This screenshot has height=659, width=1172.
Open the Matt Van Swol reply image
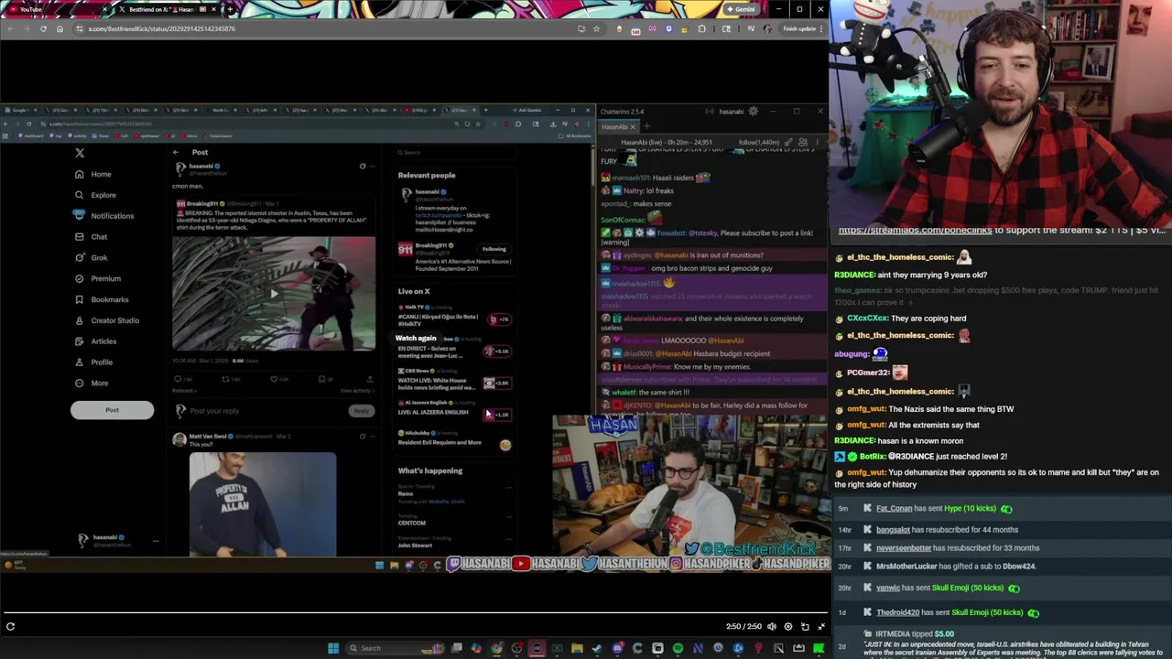tap(263, 504)
